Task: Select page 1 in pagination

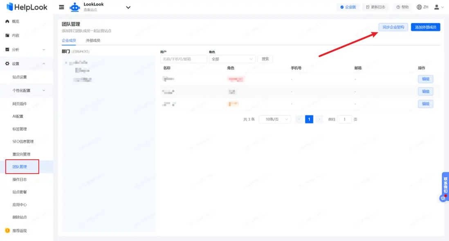Action: click(x=309, y=119)
